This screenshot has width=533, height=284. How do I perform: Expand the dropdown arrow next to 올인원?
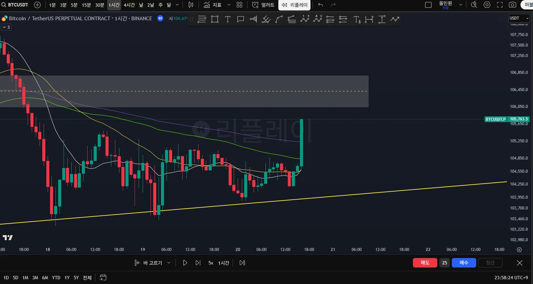[x=460, y=5]
